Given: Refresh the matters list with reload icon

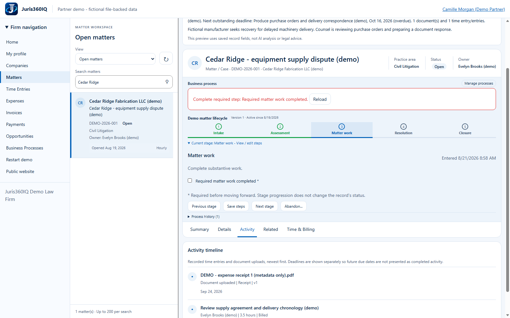Looking at the screenshot, I should coord(166,59).
